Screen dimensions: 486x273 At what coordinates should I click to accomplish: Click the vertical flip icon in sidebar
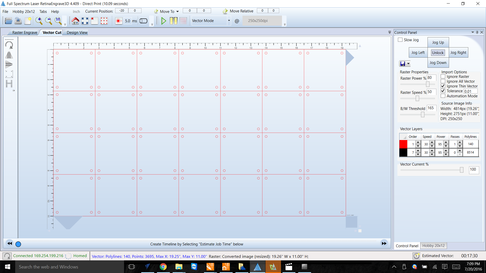tap(9, 64)
